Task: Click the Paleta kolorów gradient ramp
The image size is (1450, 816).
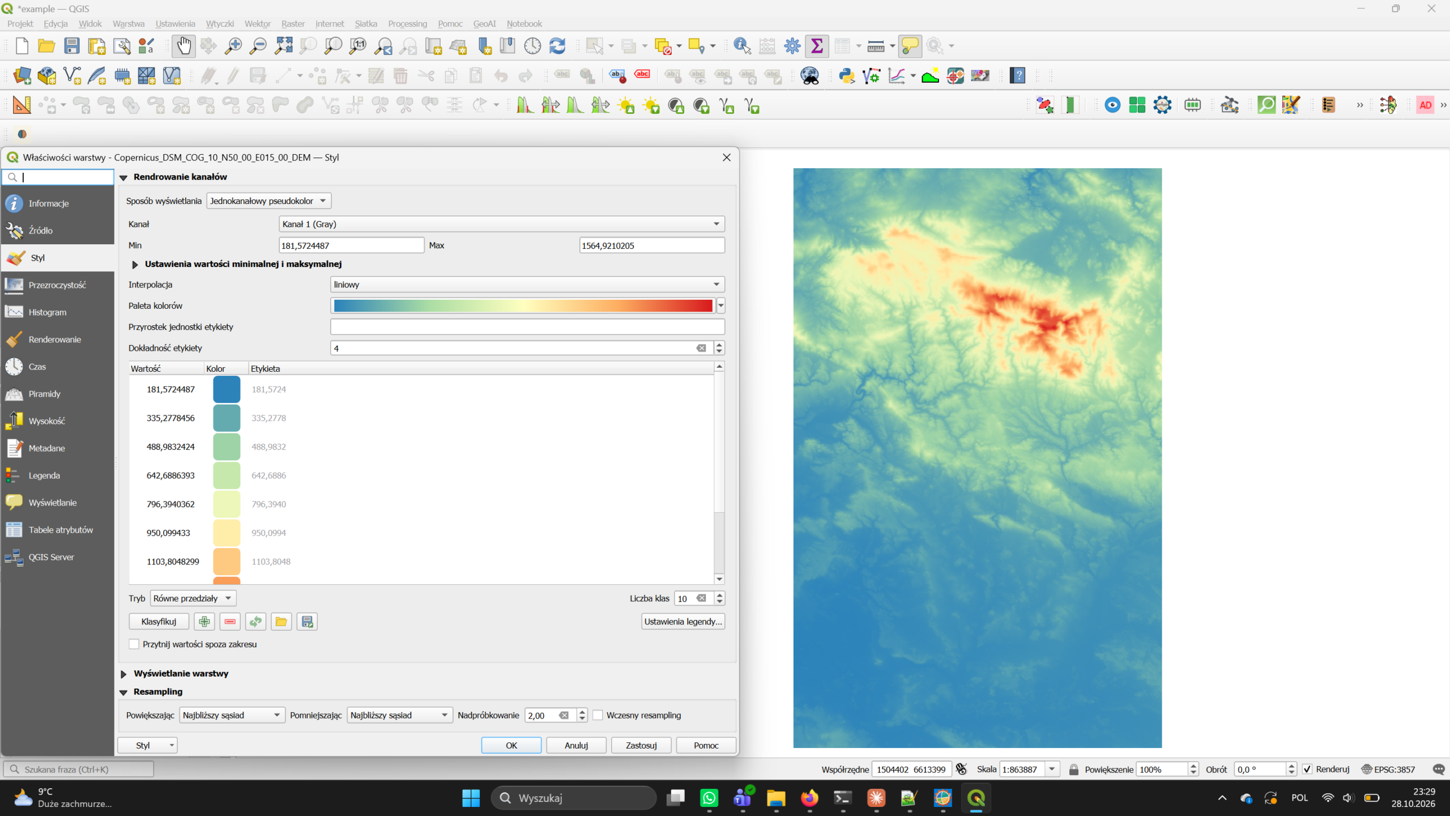Action: pos(523,305)
